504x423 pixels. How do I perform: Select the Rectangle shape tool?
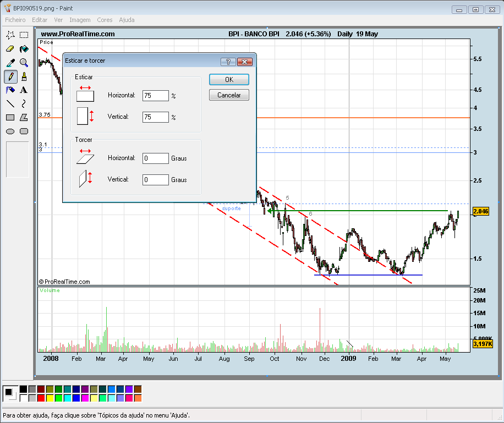pyautogui.click(x=10, y=117)
